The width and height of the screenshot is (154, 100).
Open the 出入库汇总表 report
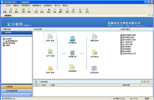[126, 44]
